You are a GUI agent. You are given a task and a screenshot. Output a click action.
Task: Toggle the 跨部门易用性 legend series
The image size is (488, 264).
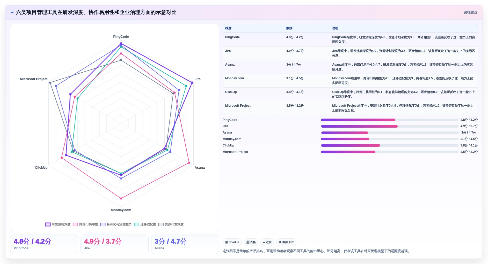point(85,224)
